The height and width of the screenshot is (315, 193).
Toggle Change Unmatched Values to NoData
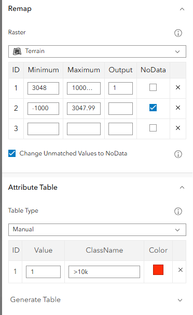coord(12,153)
